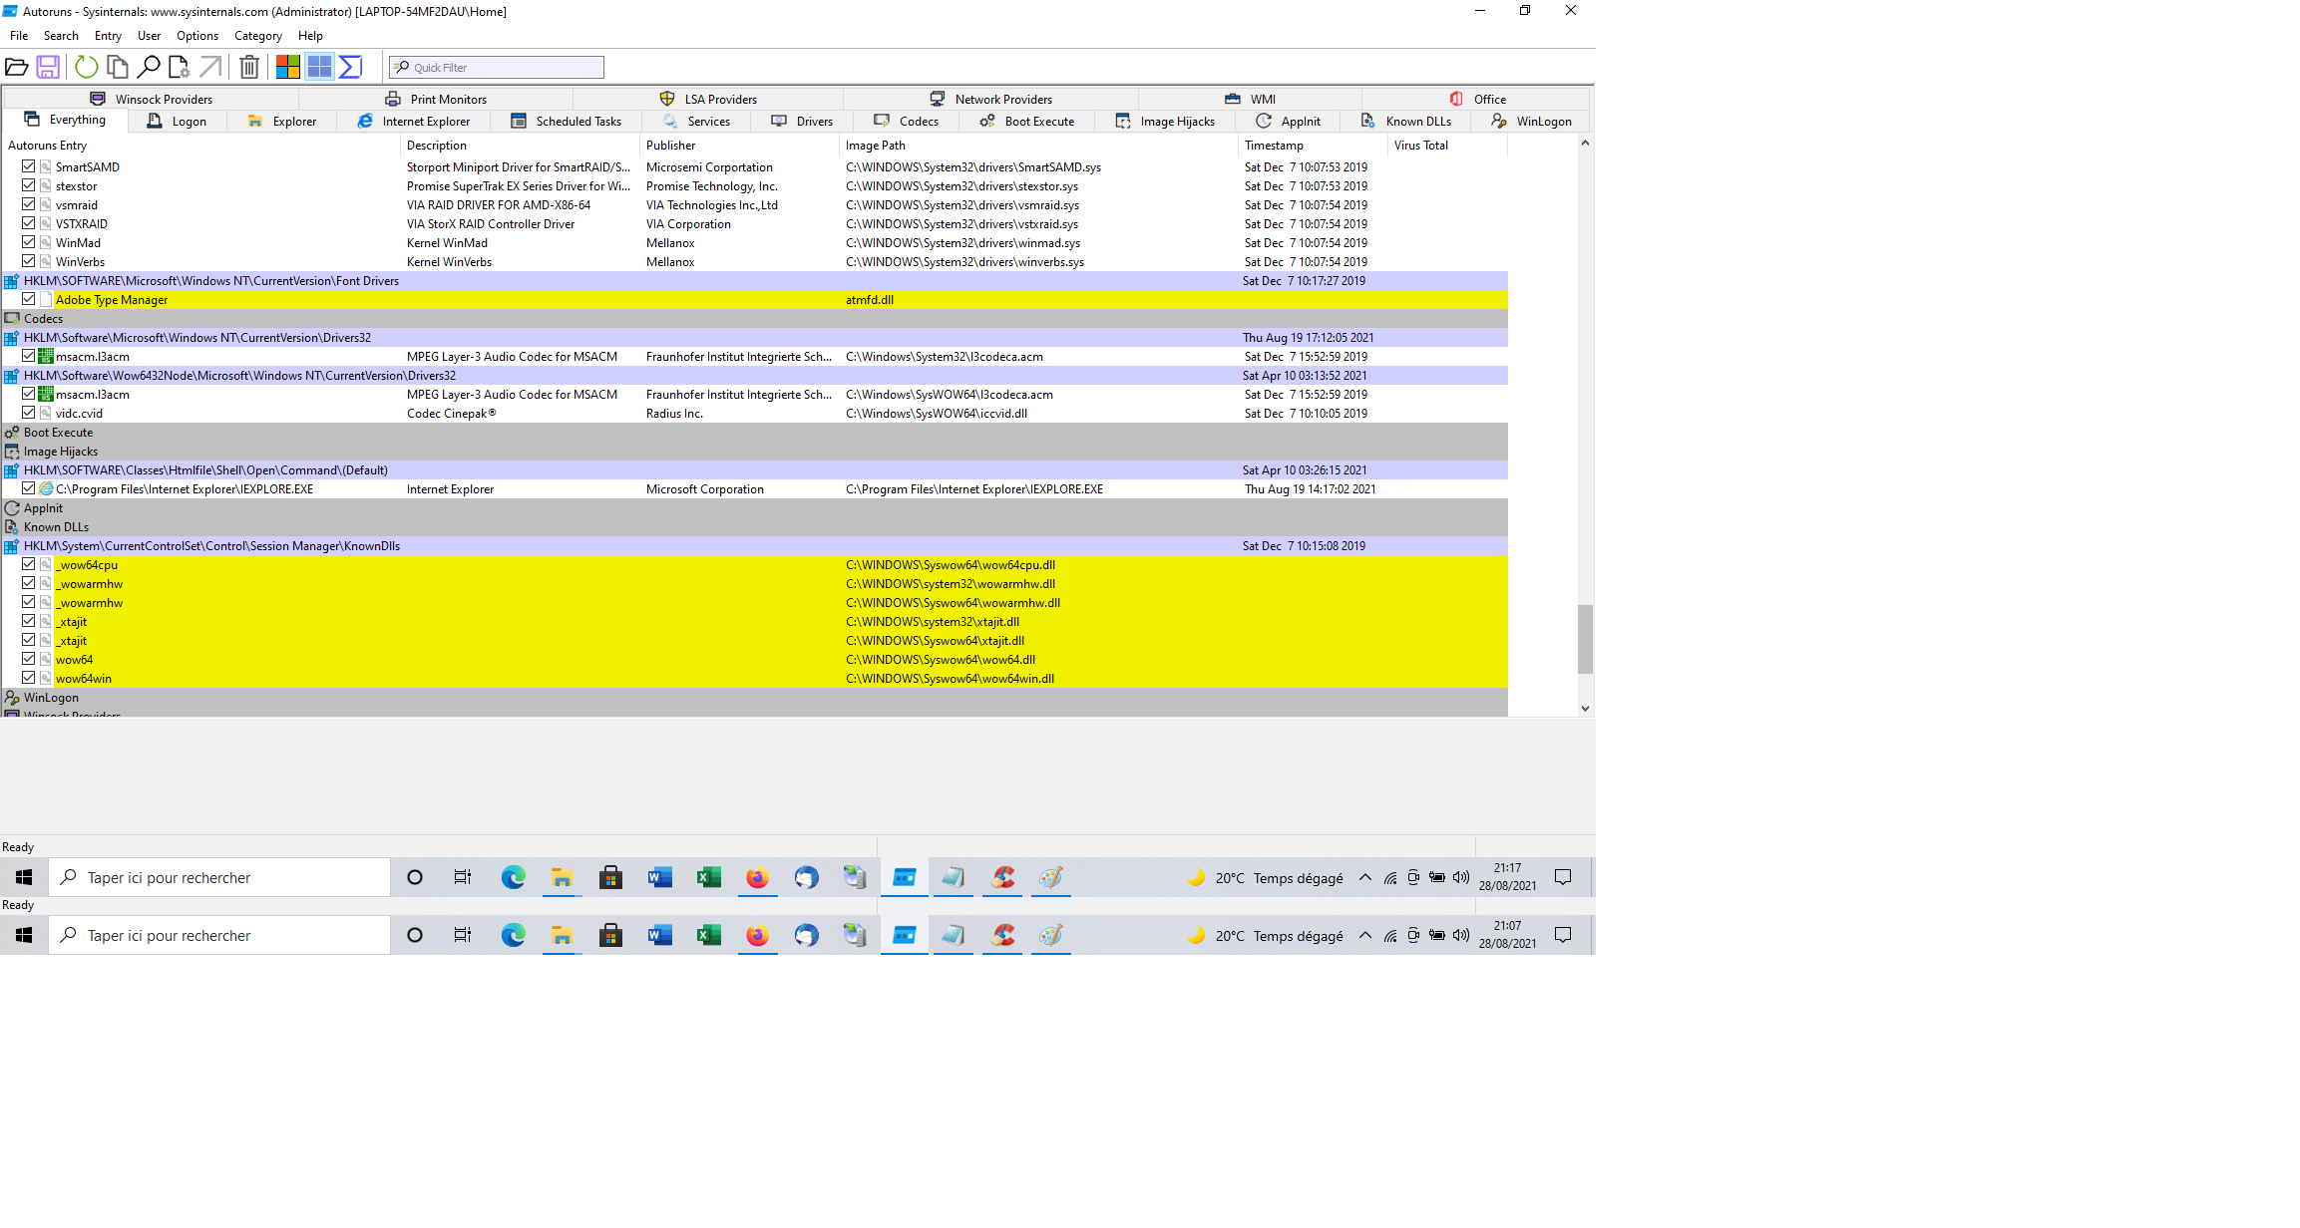
Task: Show hidden tray icons on the 21:17 taskbar
Action: click(1365, 877)
